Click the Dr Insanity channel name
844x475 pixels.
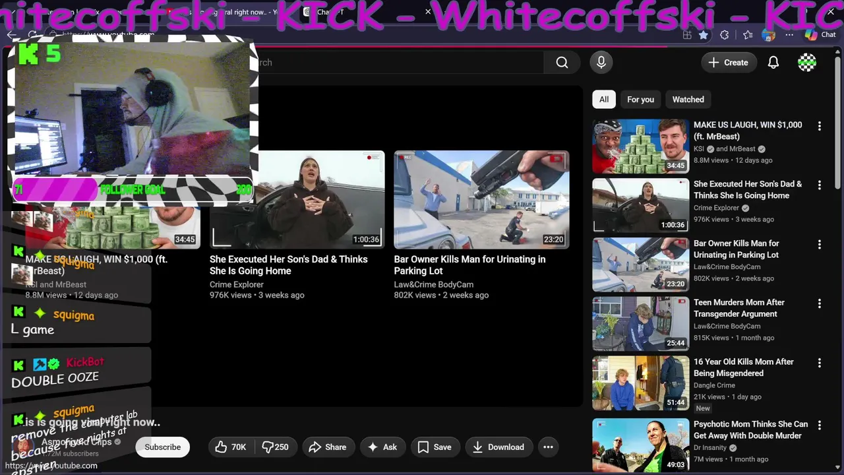point(711,447)
